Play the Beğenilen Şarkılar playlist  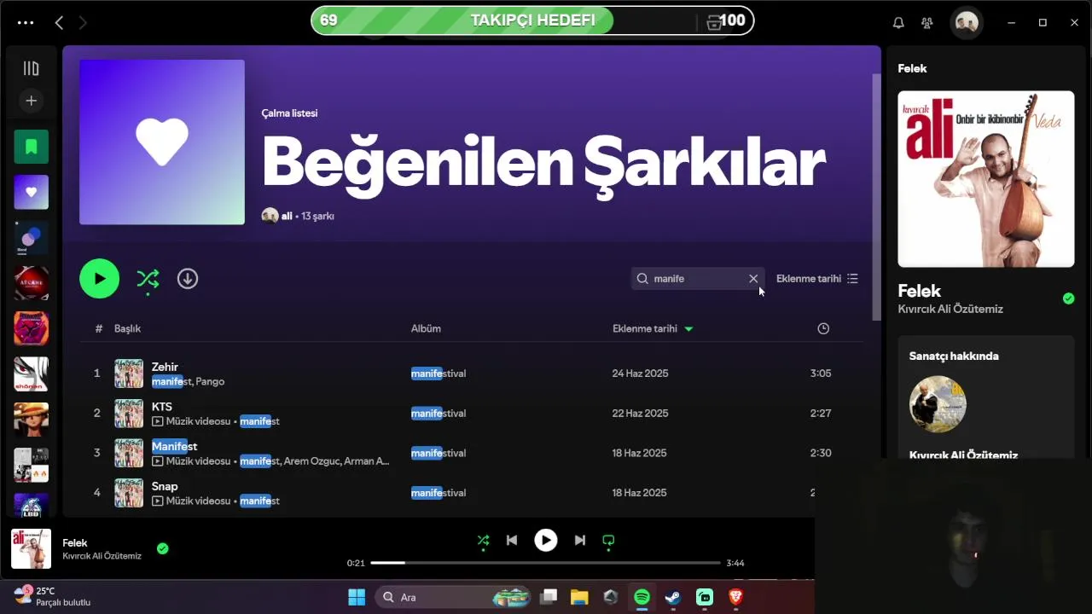tap(100, 279)
